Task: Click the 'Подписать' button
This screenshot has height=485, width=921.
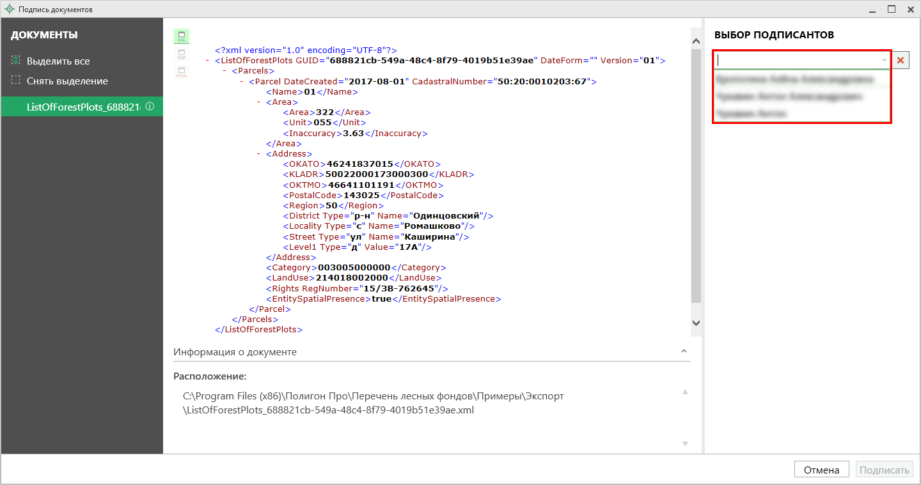Action: point(884,470)
